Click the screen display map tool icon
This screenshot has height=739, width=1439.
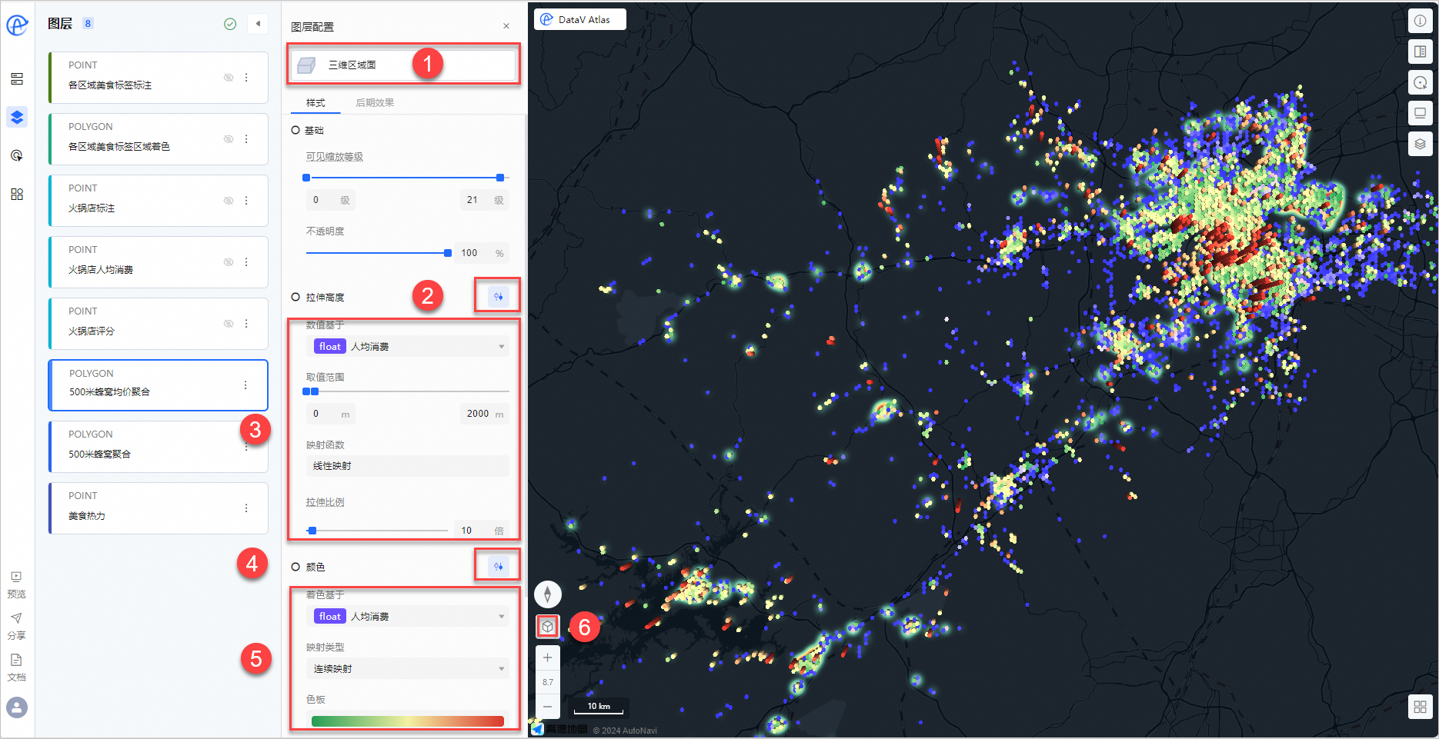(1420, 113)
